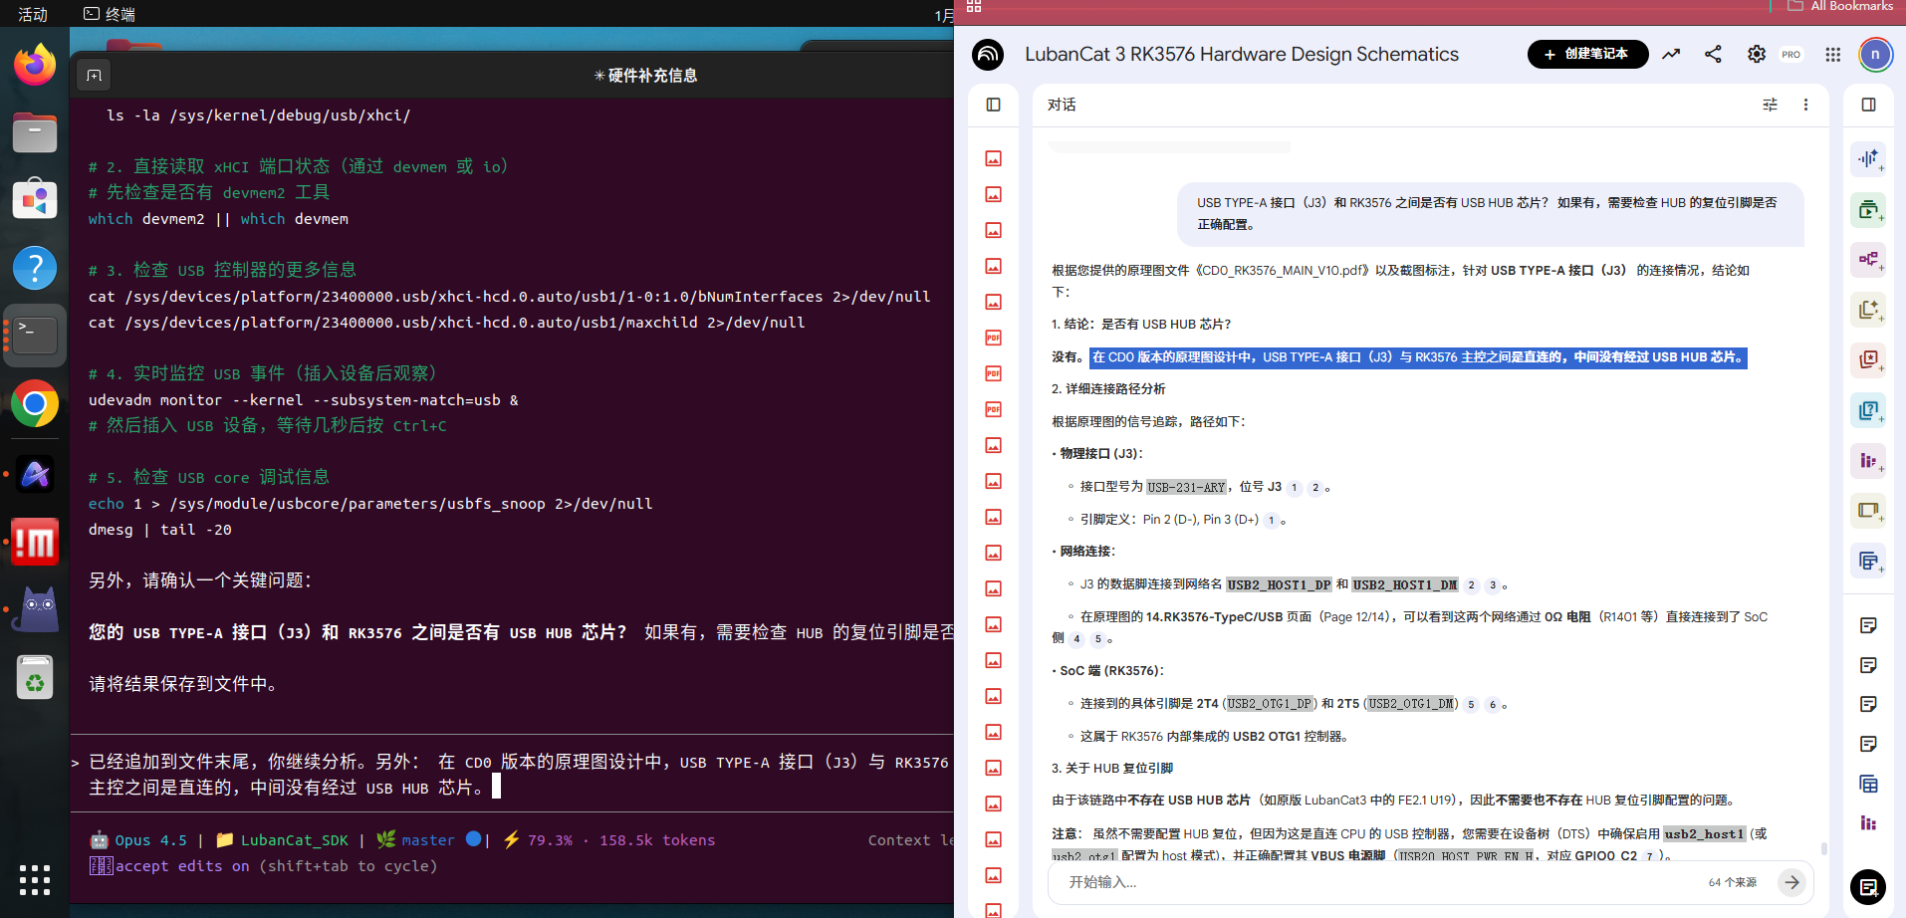1906x918 pixels.
Task: Click the dmesg | tail -20 line
Action: [x=160, y=530]
